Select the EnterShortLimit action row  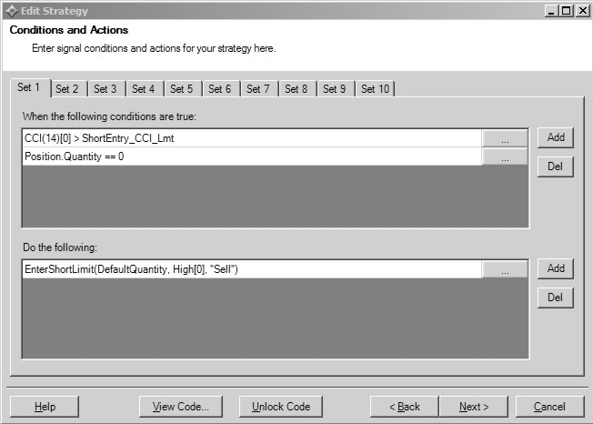pos(252,269)
